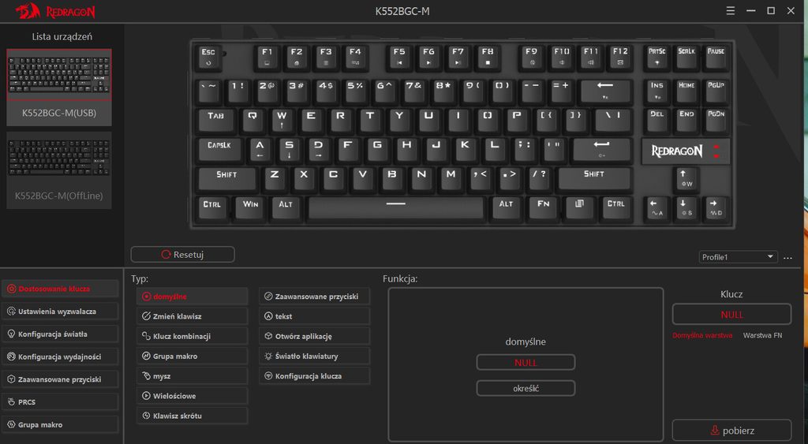This screenshot has height=444, width=808.
Task: Open Dostosowanie klucza section
Action: pos(60,289)
